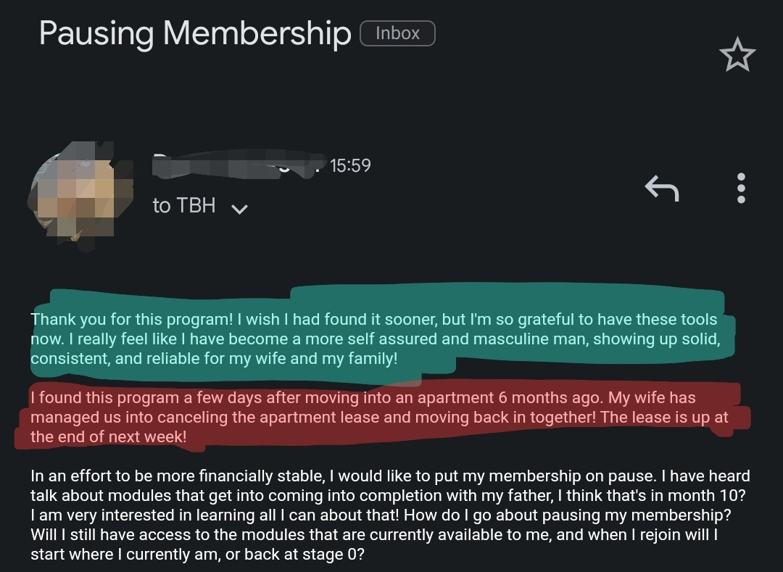Star this Pausing Membership email
Image resolution: width=783 pixels, height=572 pixels.
tap(737, 56)
